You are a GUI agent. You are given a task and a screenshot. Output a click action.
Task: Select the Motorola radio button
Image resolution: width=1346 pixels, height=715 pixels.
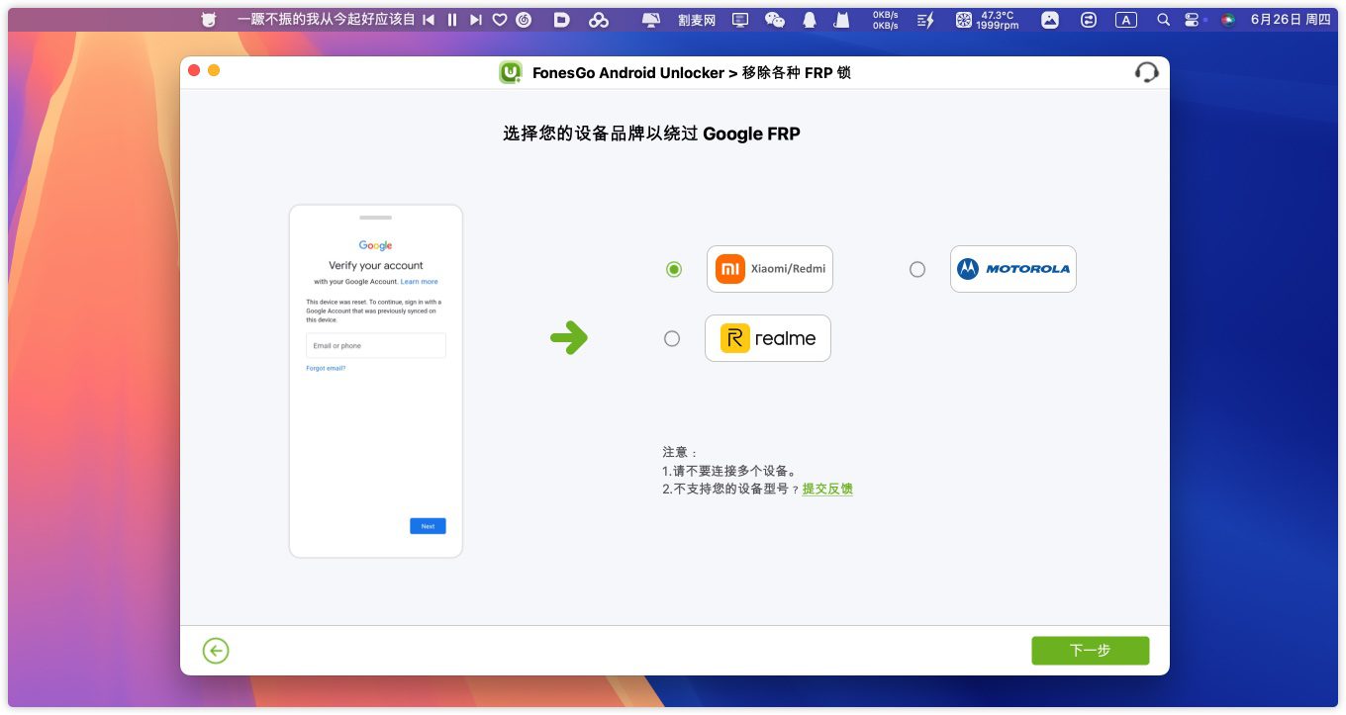click(x=917, y=269)
